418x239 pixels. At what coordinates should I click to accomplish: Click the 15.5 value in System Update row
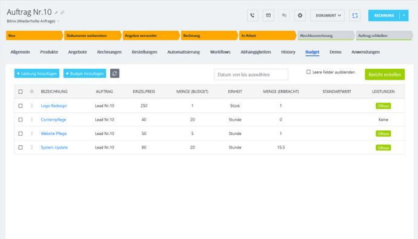[281, 147]
